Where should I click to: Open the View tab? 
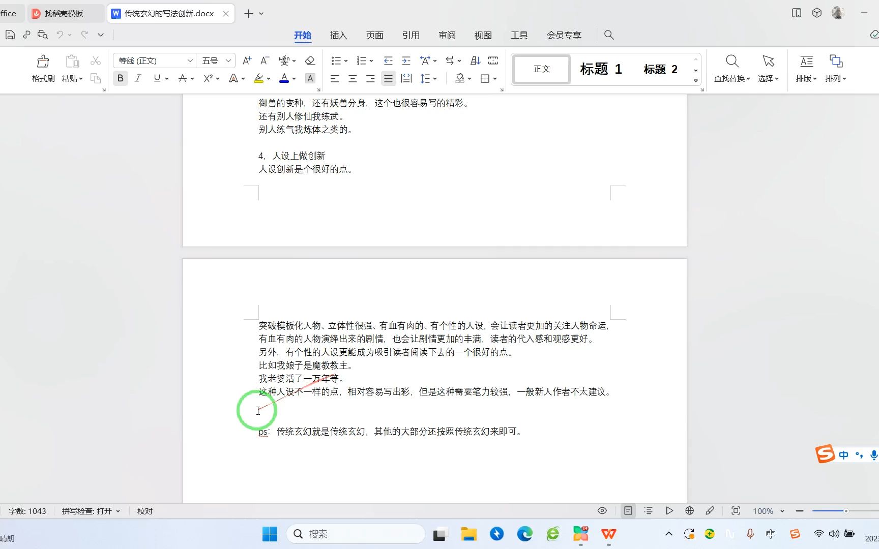[x=483, y=35]
